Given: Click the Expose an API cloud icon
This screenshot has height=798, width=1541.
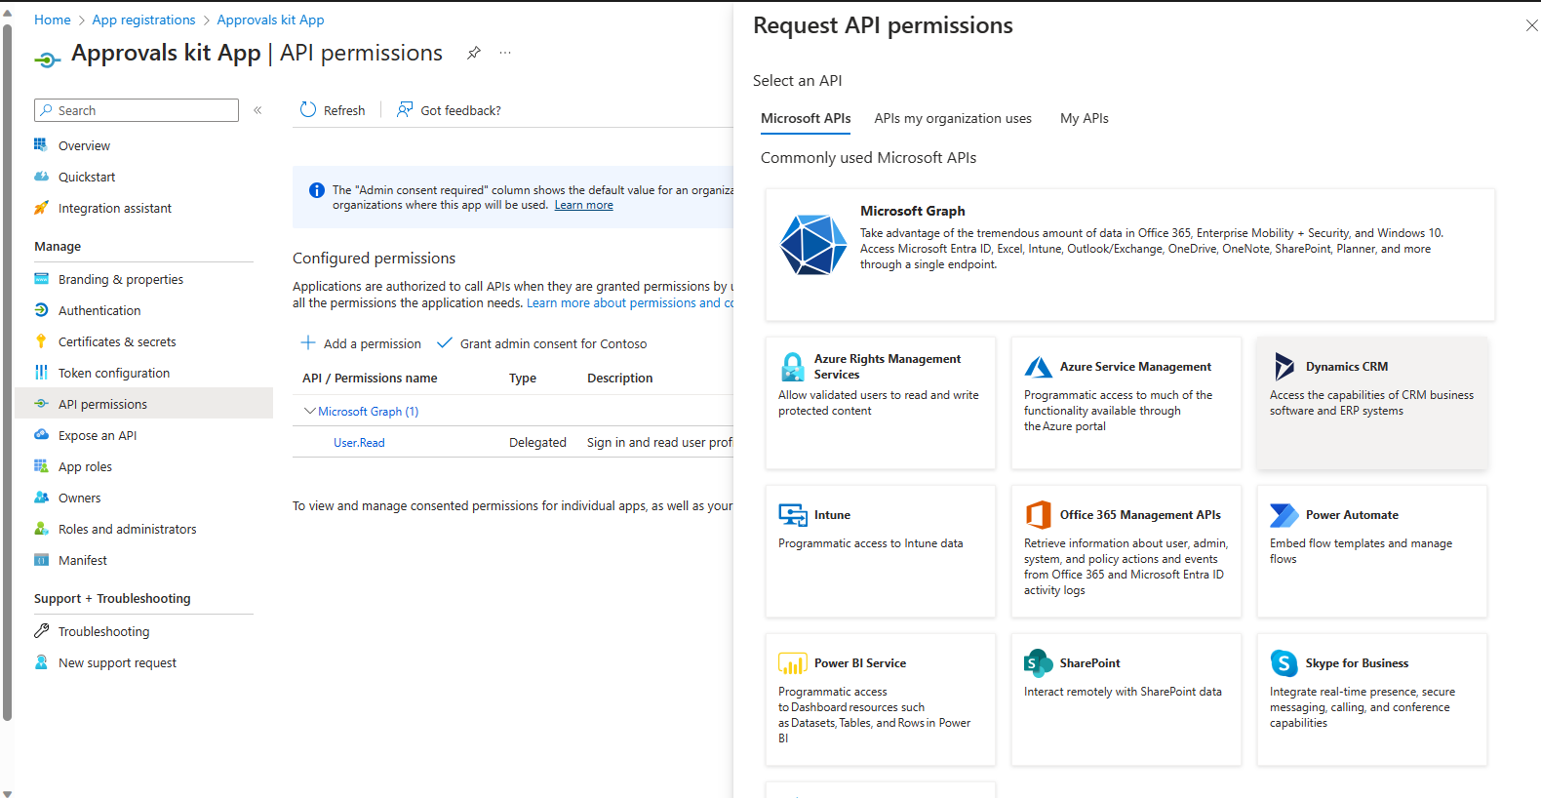Looking at the screenshot, I should 41,435.
